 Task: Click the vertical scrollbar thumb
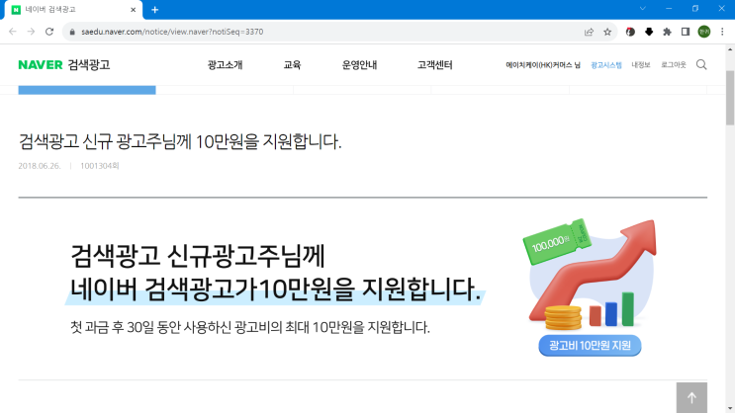click(730, 98)
